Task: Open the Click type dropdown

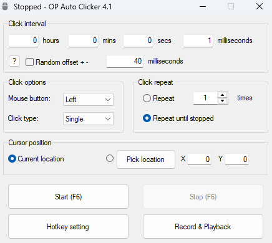Action: (x=88, y=119)
